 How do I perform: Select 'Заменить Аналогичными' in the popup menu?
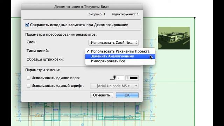pyautogui.click(x=120, y=56)
